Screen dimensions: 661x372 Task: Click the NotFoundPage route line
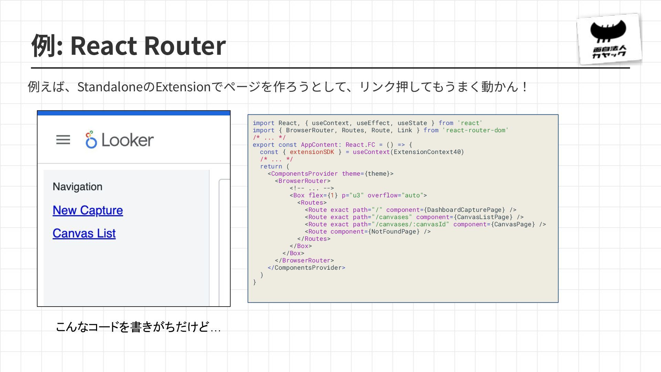367,231
